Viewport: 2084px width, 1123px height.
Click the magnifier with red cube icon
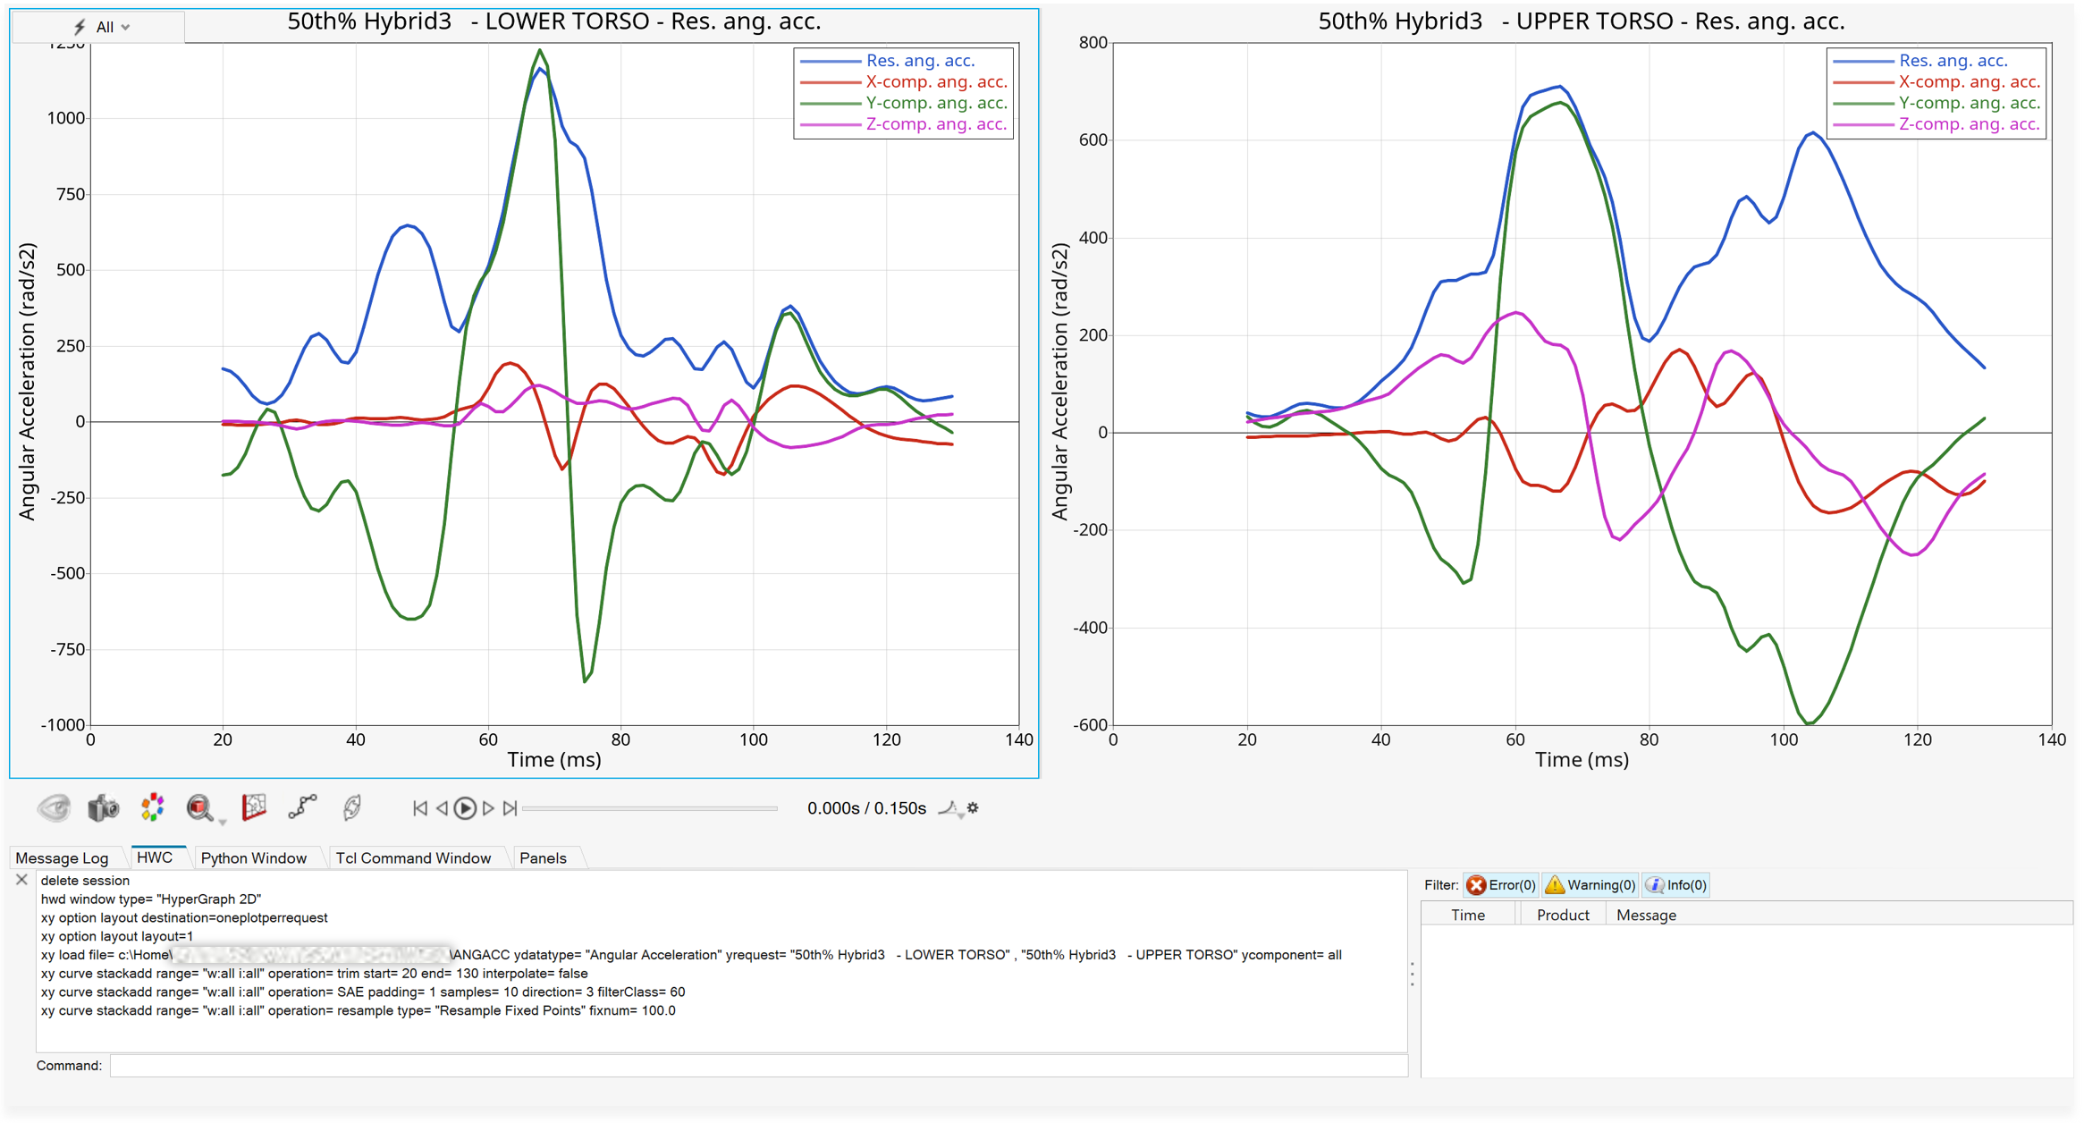[200, 807]
